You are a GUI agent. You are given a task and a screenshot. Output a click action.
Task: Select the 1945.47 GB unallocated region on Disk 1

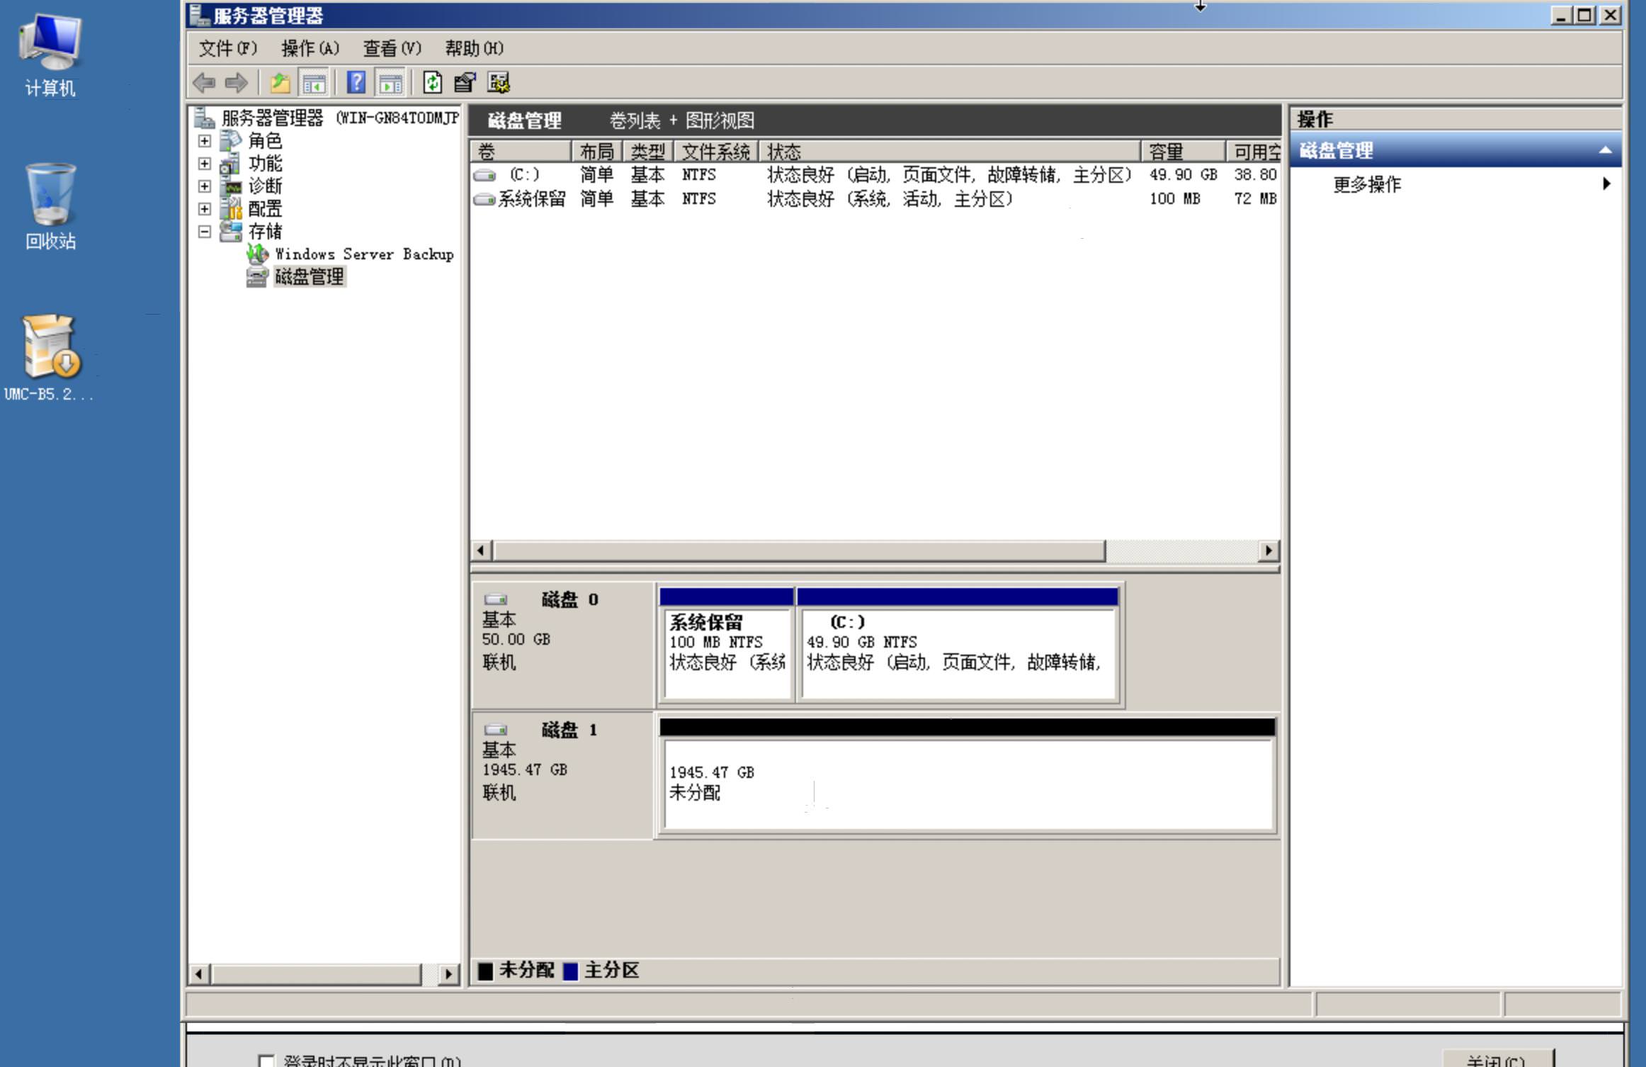[967, 783]
